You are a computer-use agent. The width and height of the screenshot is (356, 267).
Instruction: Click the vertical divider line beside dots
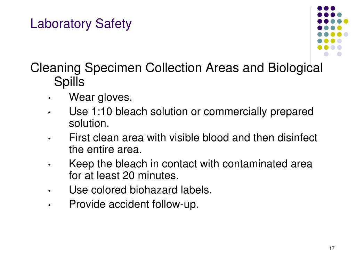(310, 36)
